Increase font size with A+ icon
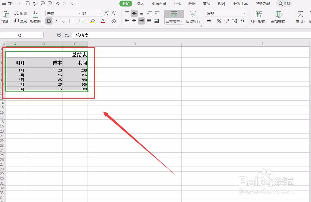Viewport: 311px width, 202px height. click(106, 13)
